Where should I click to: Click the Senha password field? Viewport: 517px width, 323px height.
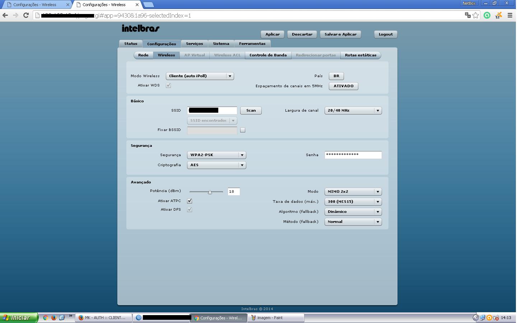(x=353, y=155)
